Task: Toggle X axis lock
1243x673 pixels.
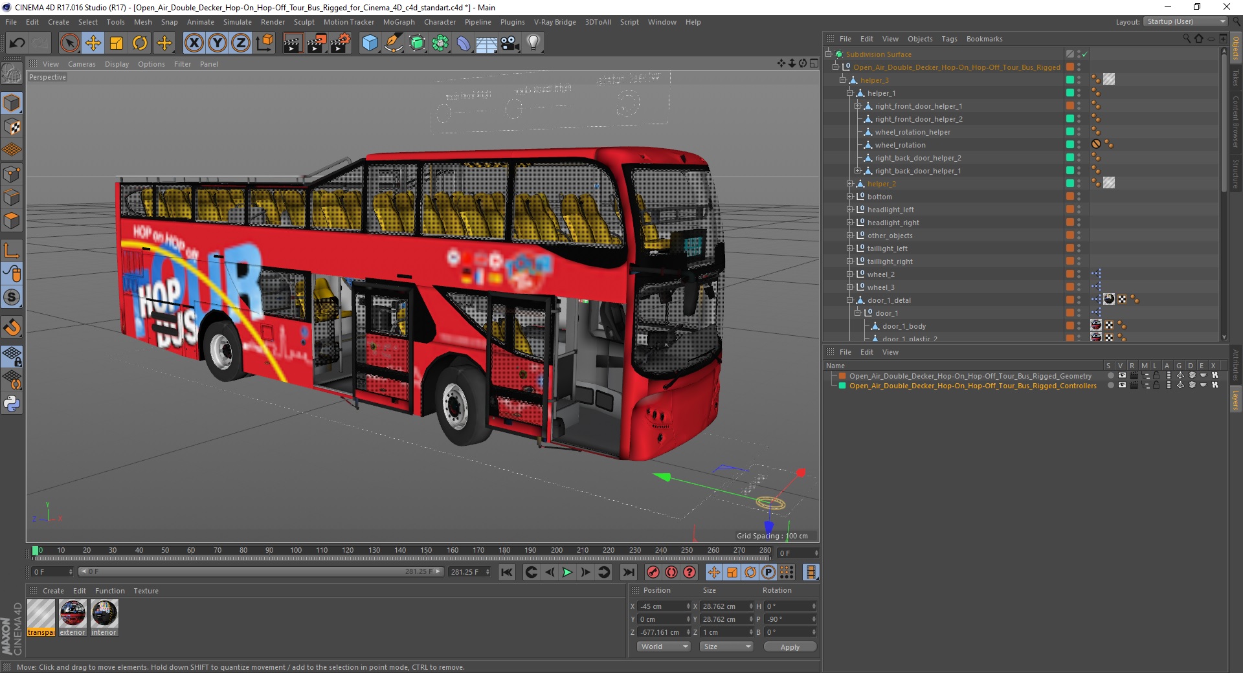Action: pos(194,43)
